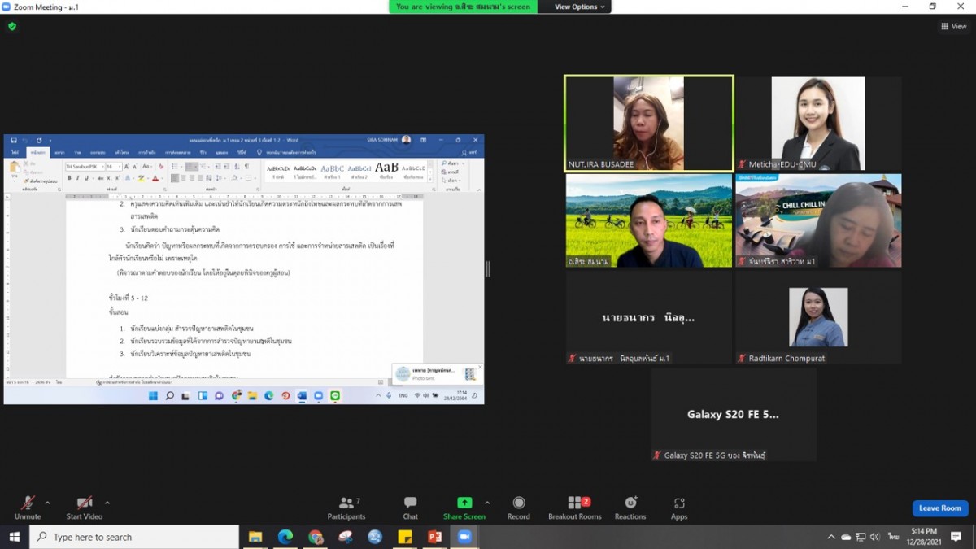976x549 pixels.
Task: Open Sticky Notes from the taskbar
Action: [405, 537]
